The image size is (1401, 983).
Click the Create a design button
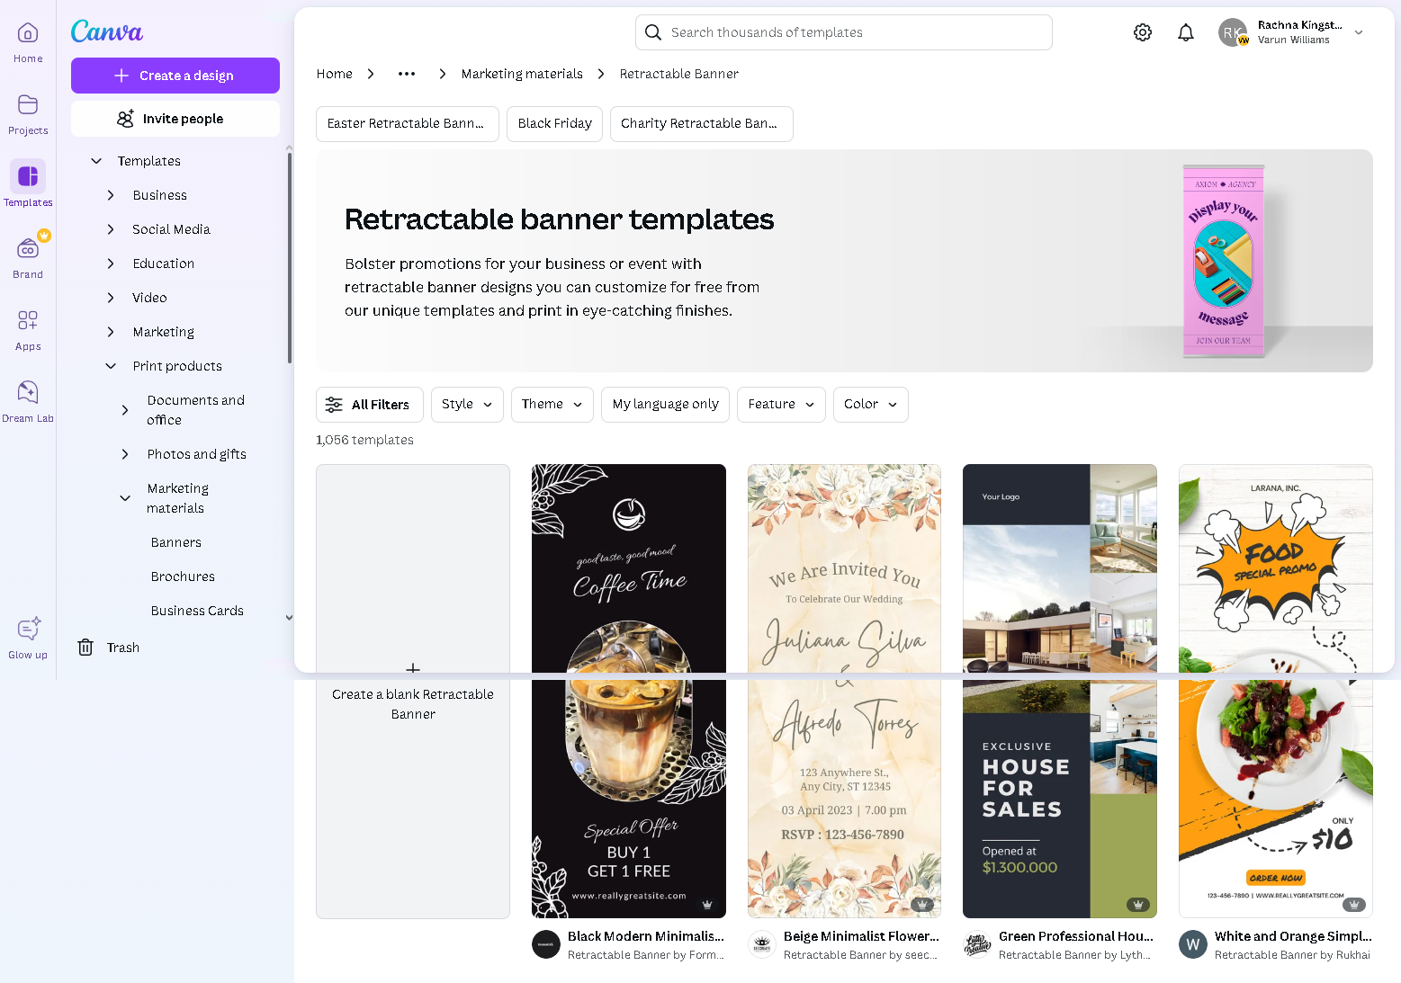coord(175,76)
